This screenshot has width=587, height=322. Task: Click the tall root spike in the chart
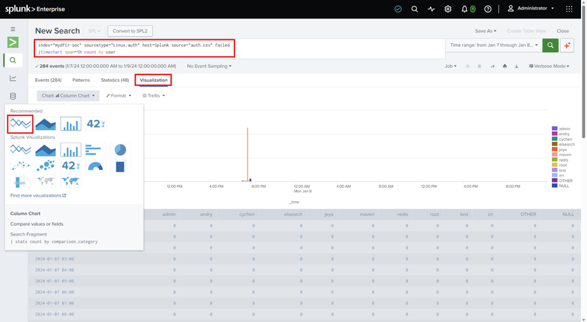[247, 154]
